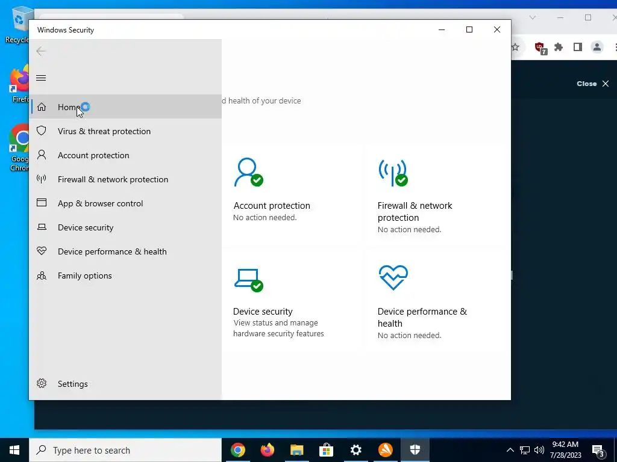Click the Device security laptop icon in sidebar

point(42,227)
